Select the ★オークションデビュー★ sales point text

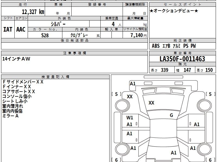(174, 11)
